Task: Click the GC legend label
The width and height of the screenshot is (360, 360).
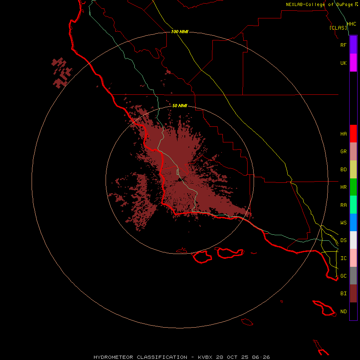Action: click(343, 276)
